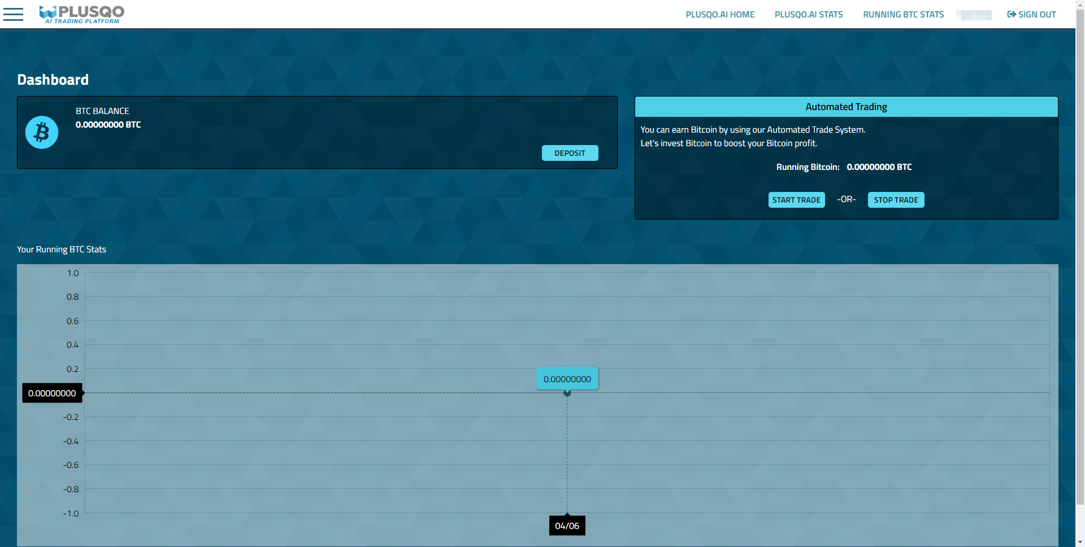Screen dimensions: 1085x547
Task: Click the Running Bitcoin value
Action: point(879,167)
